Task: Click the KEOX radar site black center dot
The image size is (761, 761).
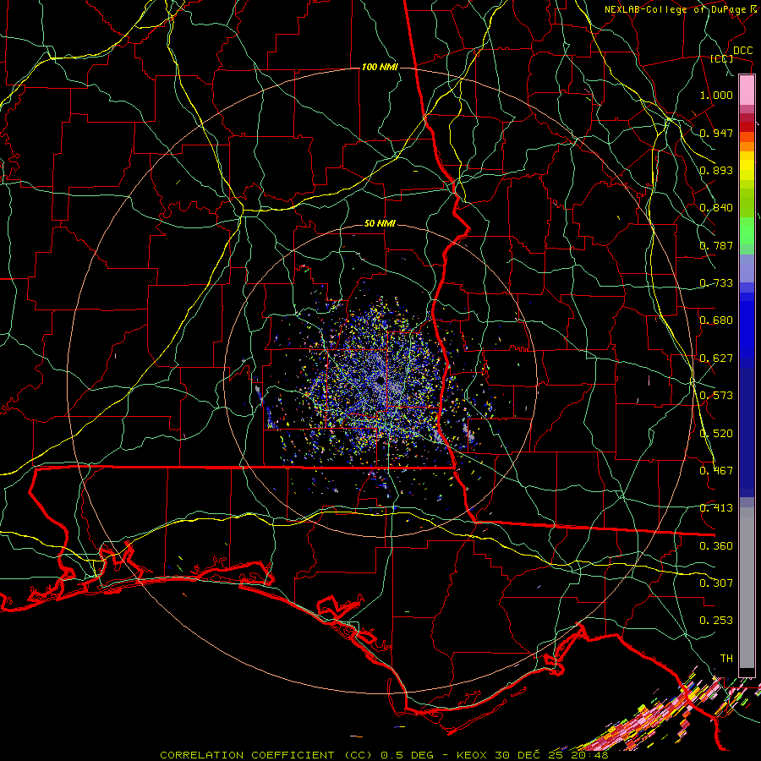Action: [380, 380]
